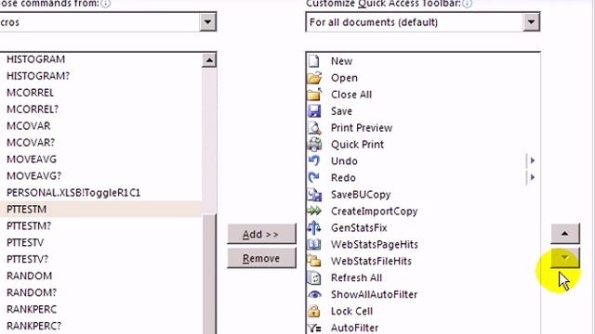Click the Quick Print printer icon
The width and height of the screenshot is (595, 334).
[x=314, y=145]
